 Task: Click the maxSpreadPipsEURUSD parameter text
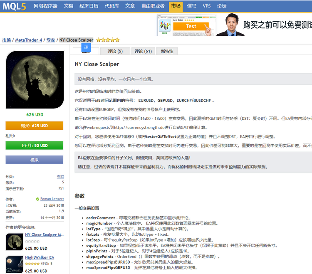click(x=108, y=262)
